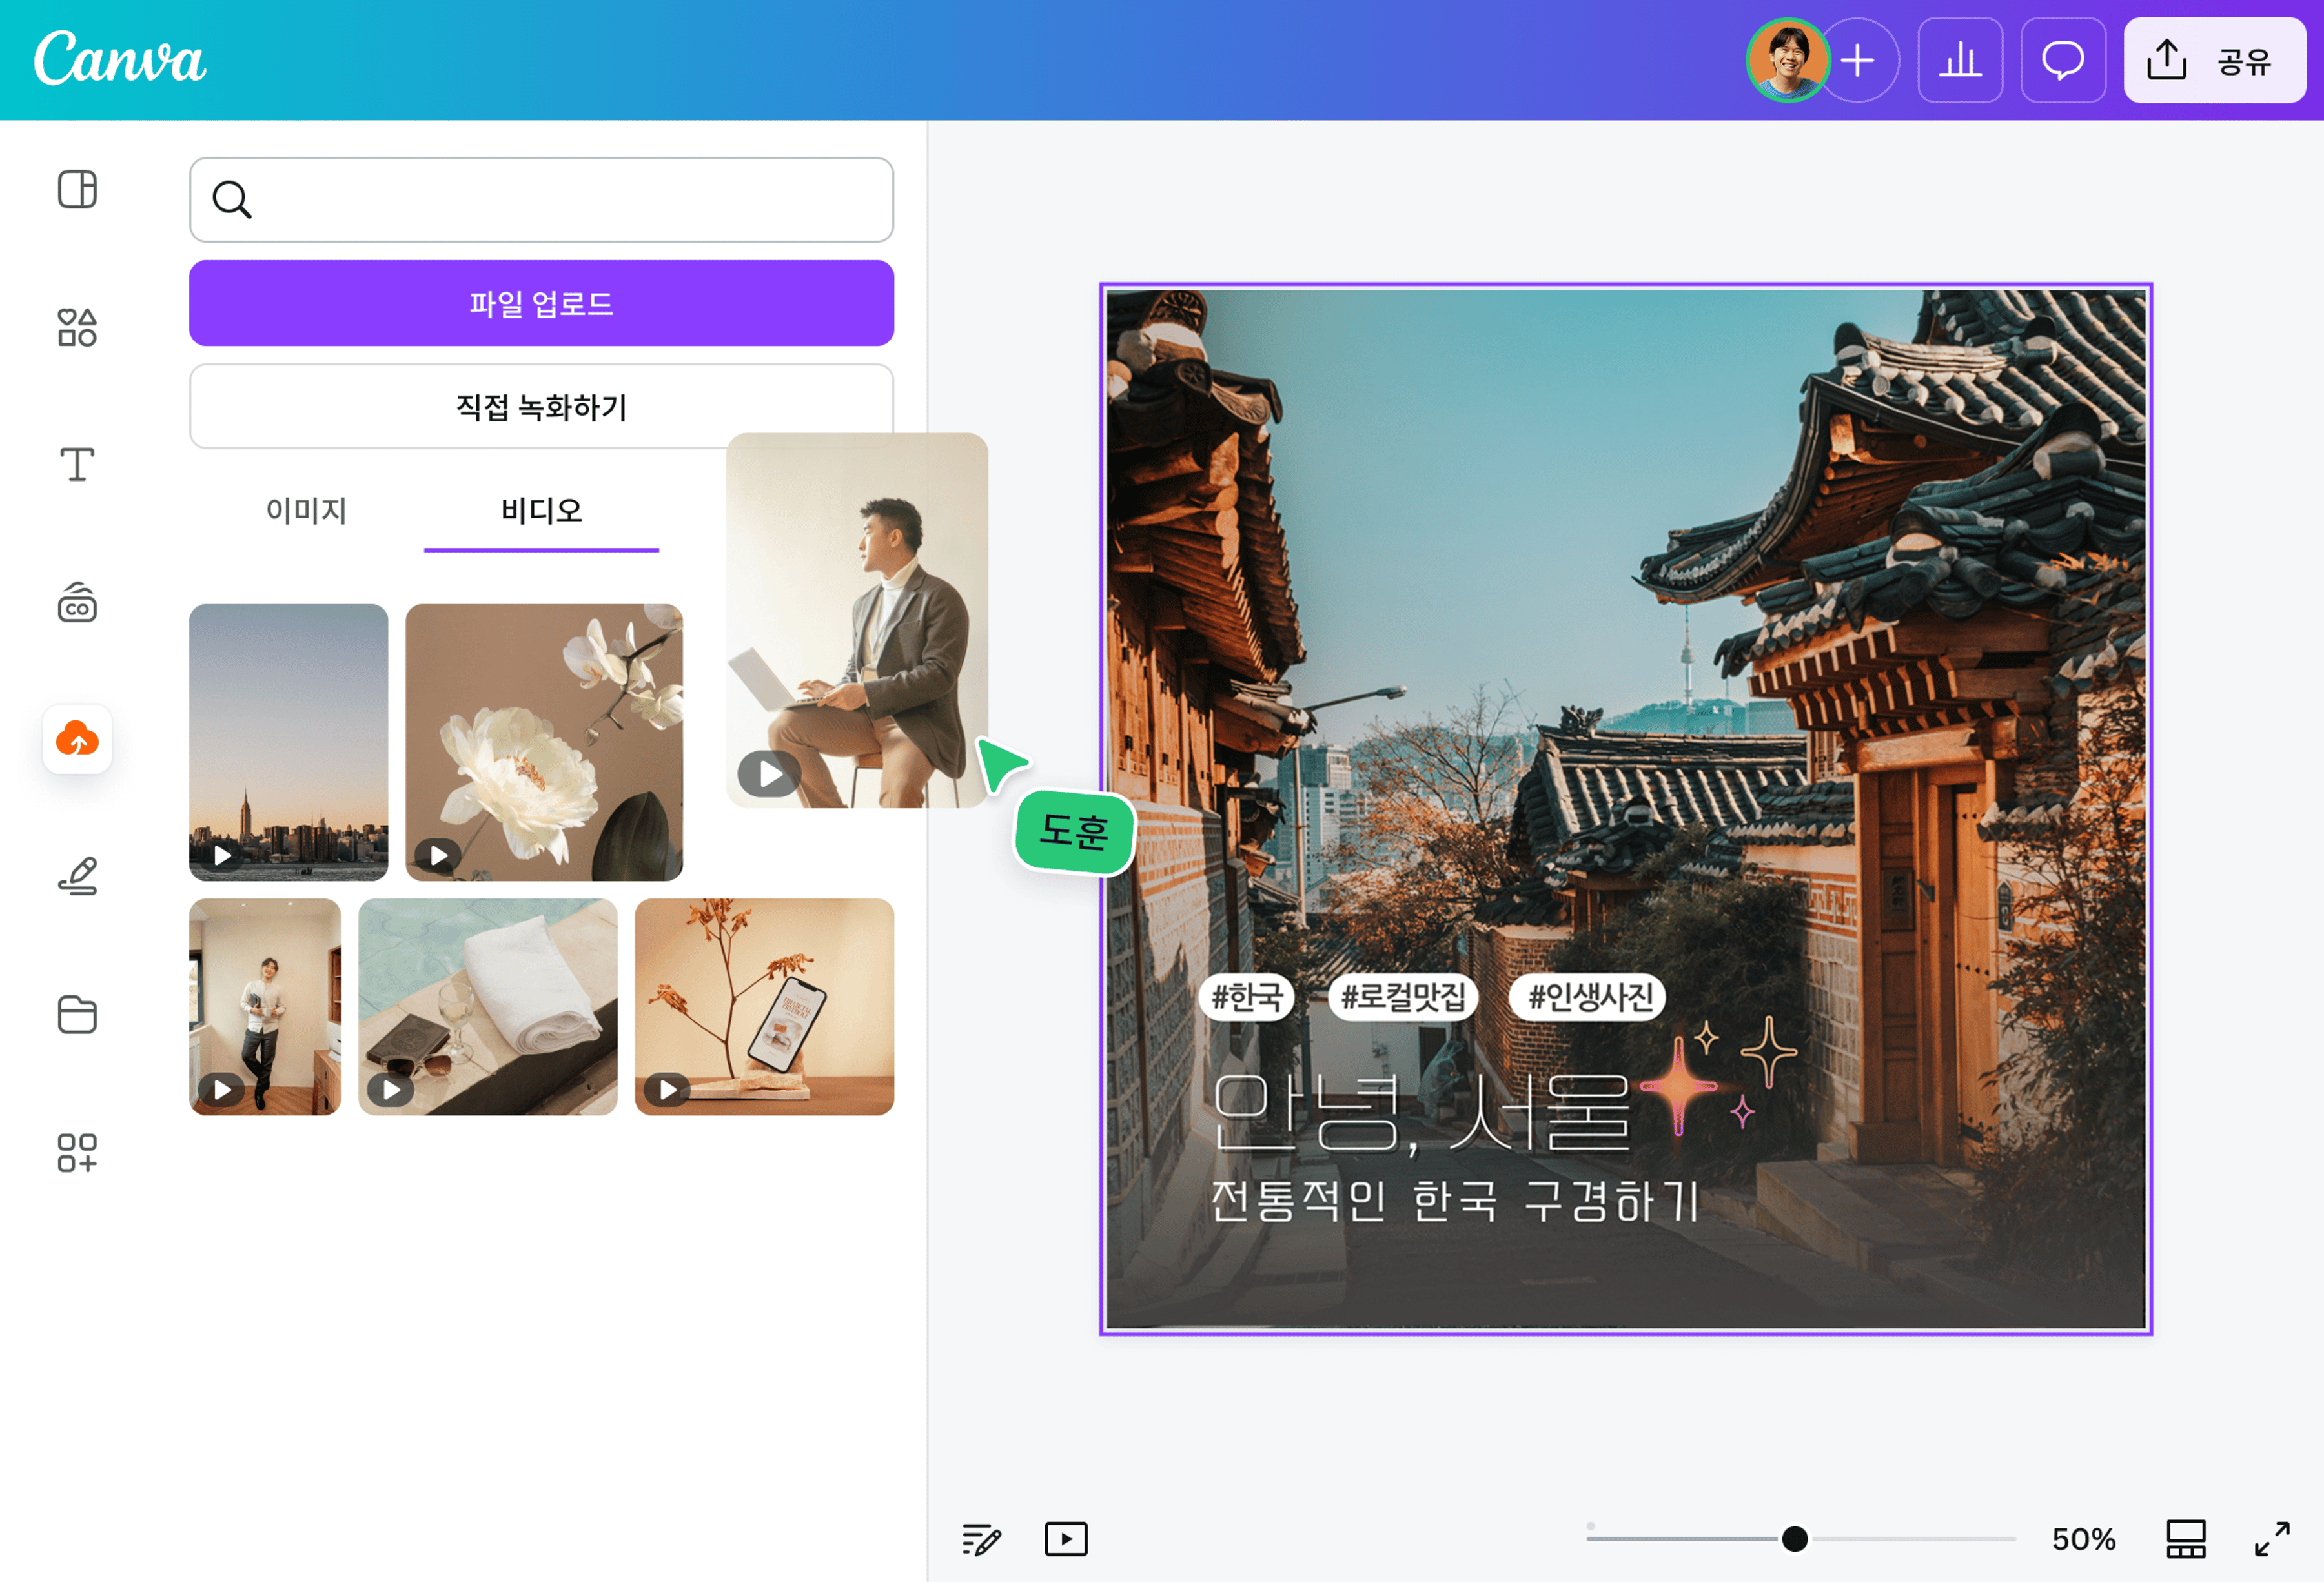
Task: Open the Design templates sidebar icon
Action: click(x=77, y=189)
